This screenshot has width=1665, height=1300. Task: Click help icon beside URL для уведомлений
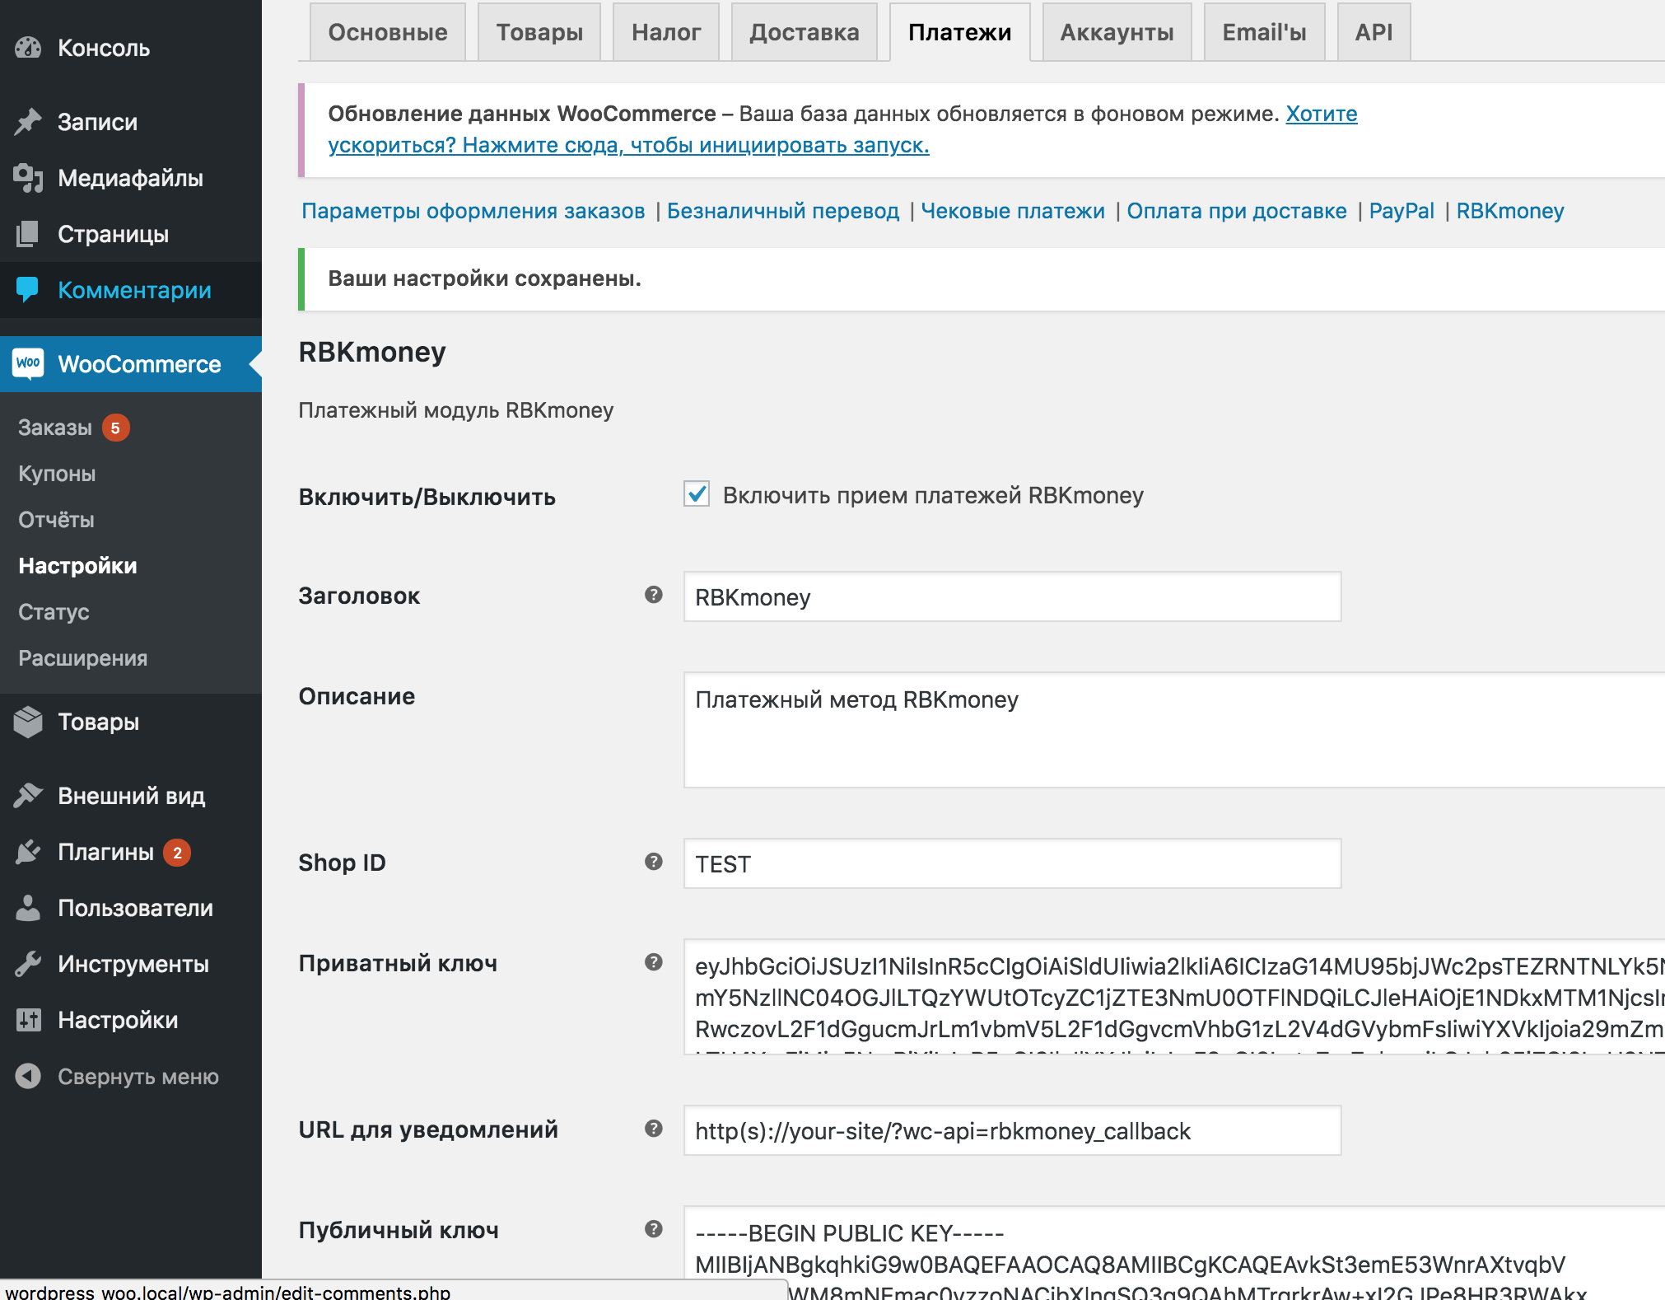[x=654, y=1129]
